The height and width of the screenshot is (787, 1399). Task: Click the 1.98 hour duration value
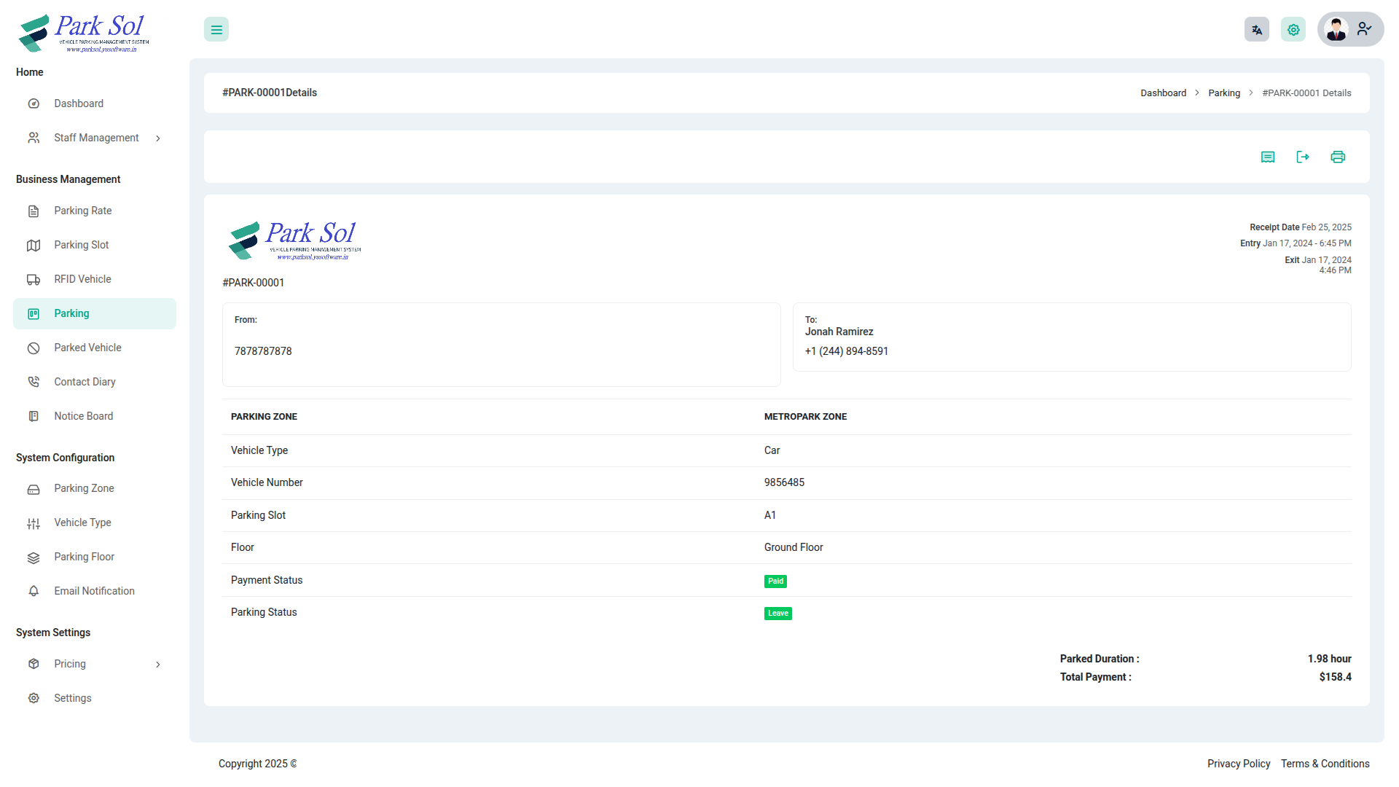tap(1329, 659)
